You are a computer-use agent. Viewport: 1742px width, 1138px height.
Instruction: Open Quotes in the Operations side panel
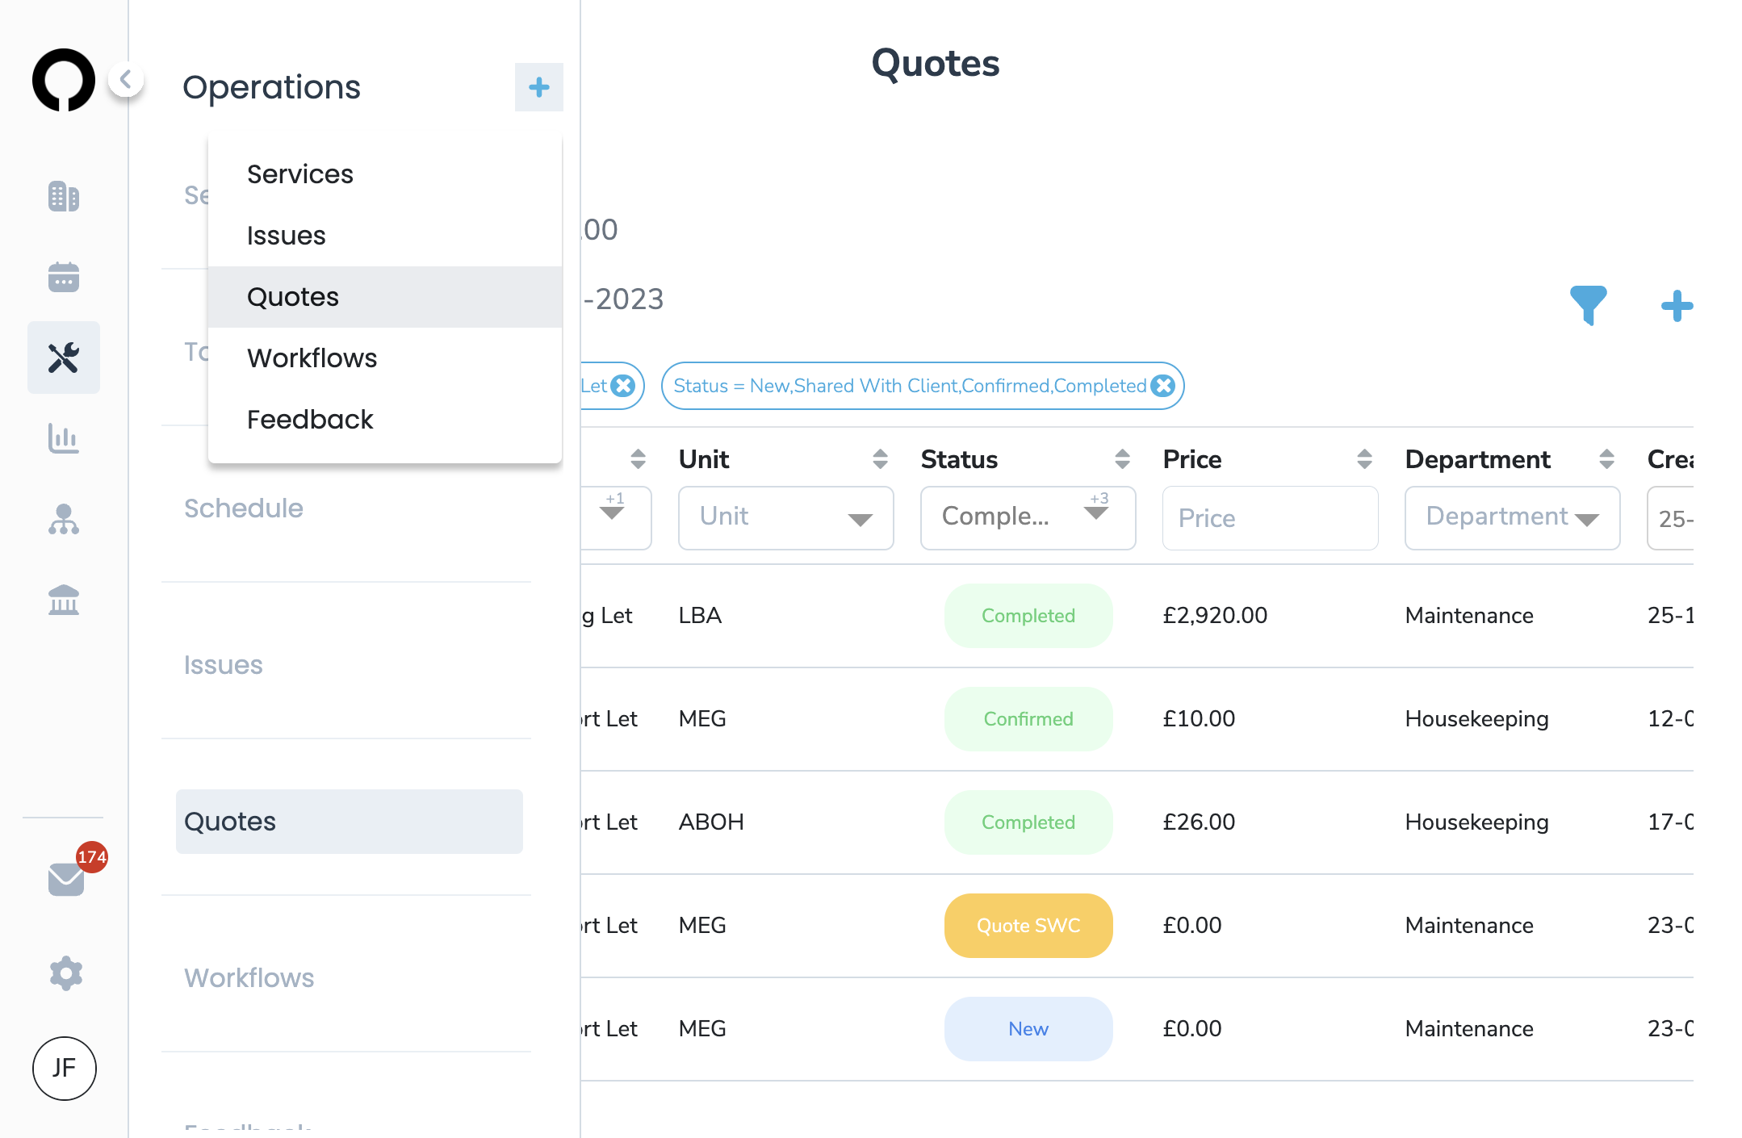pos(350,822)
